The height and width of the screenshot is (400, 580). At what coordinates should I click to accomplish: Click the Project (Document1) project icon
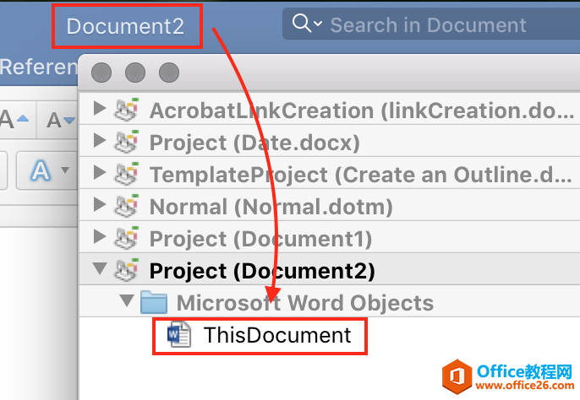pos(127,239)
